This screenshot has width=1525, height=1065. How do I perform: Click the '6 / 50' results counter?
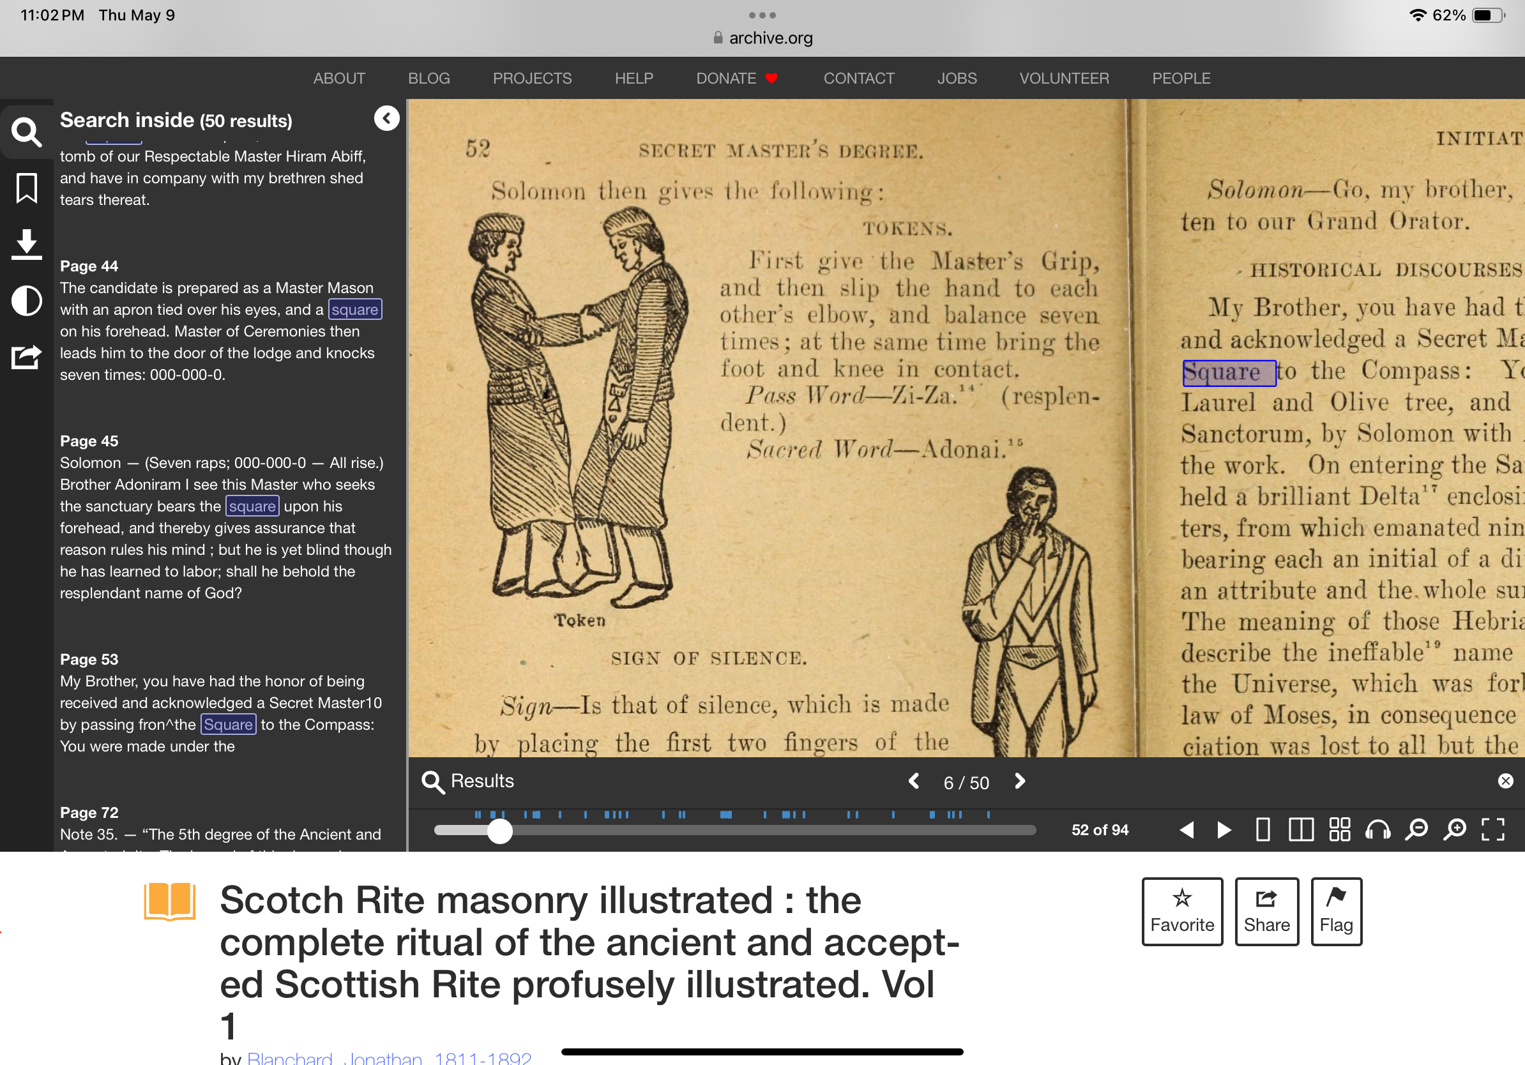[x=966, y=783]
